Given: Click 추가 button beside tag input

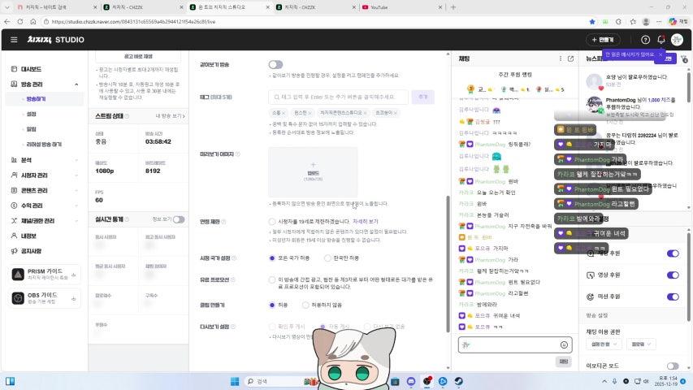Looking at the screenshot, I should pyautogui.click(x=423, y=97).
